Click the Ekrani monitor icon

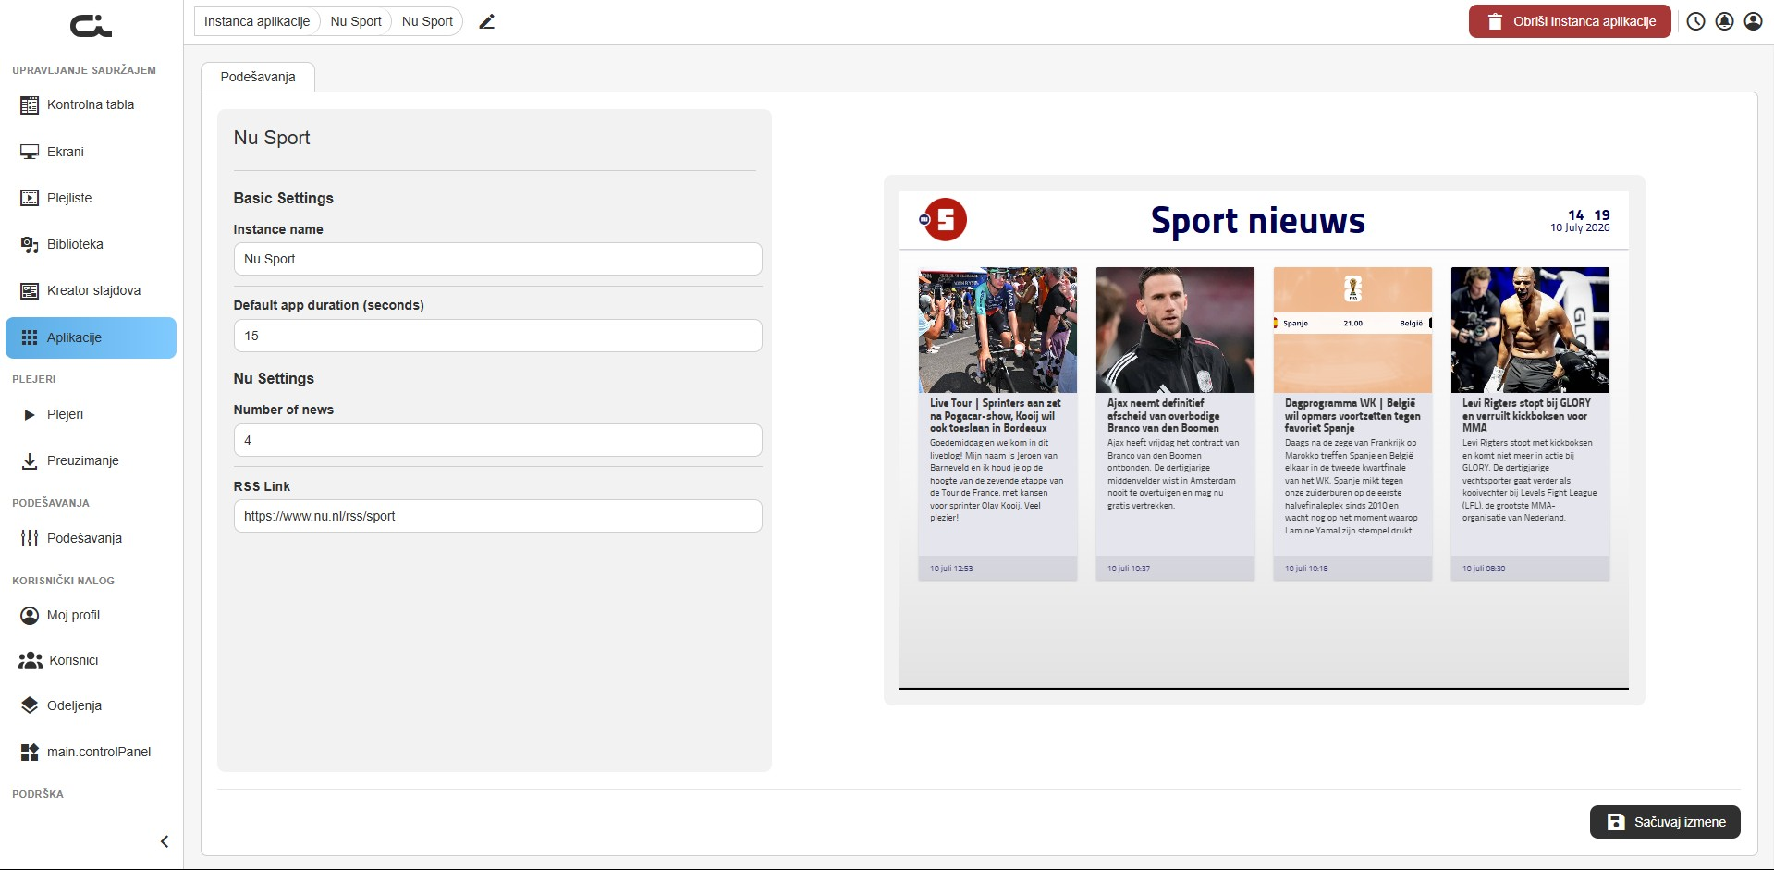[30, 152]
